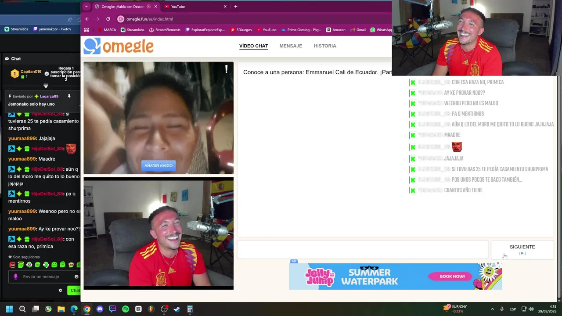The image size is (562, 316).
Task: Click the Summer Waterpark ad banner
Action: pos(395,276)
